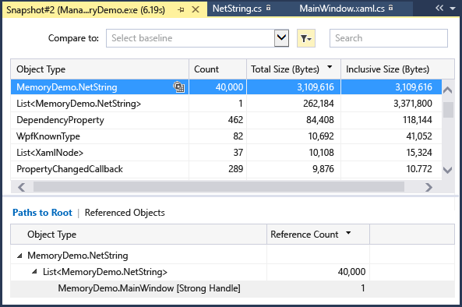Screen dimensions: 462x307
Task: Select the List<XamlNode> row
Action: [x=226, y=153]
